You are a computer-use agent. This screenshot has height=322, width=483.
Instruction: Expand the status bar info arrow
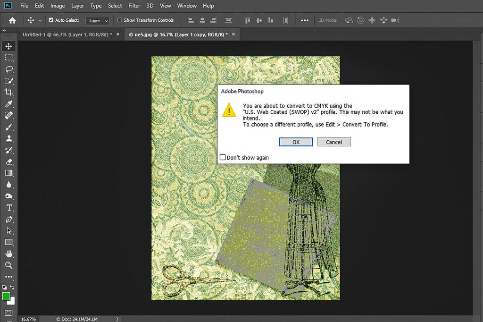pos(117,319)
